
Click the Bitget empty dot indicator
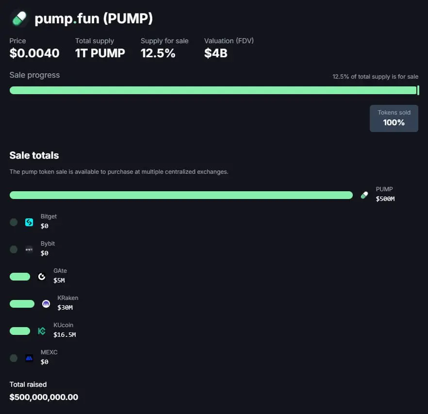(x=14, y=222)
